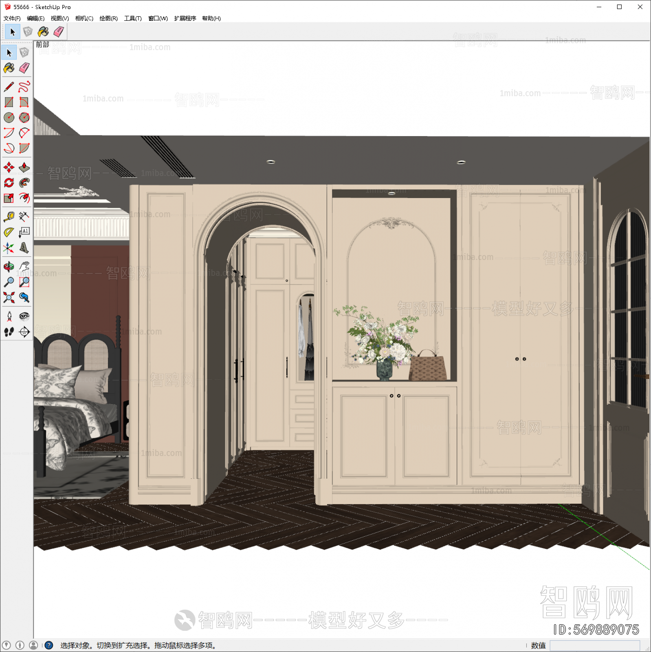The height and width of the screenshot is (652, 651).
Task: Choose Paint Bucket in the top horizontal toolbar
Action: click(43, 32)
